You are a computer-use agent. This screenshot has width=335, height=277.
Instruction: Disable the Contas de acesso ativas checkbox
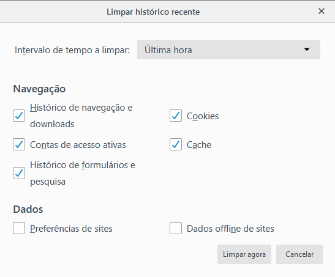[19, 144]
